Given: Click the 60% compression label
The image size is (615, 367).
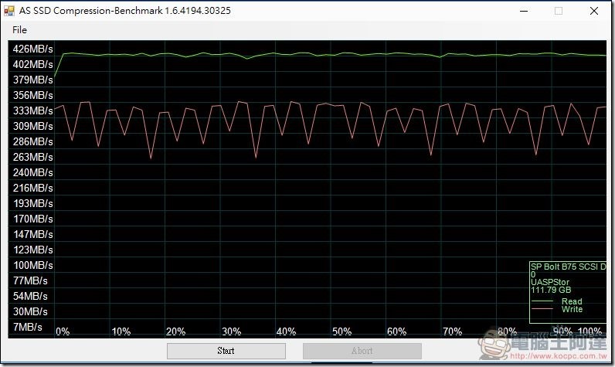Looking at the screenshot, I should point(396,331).
